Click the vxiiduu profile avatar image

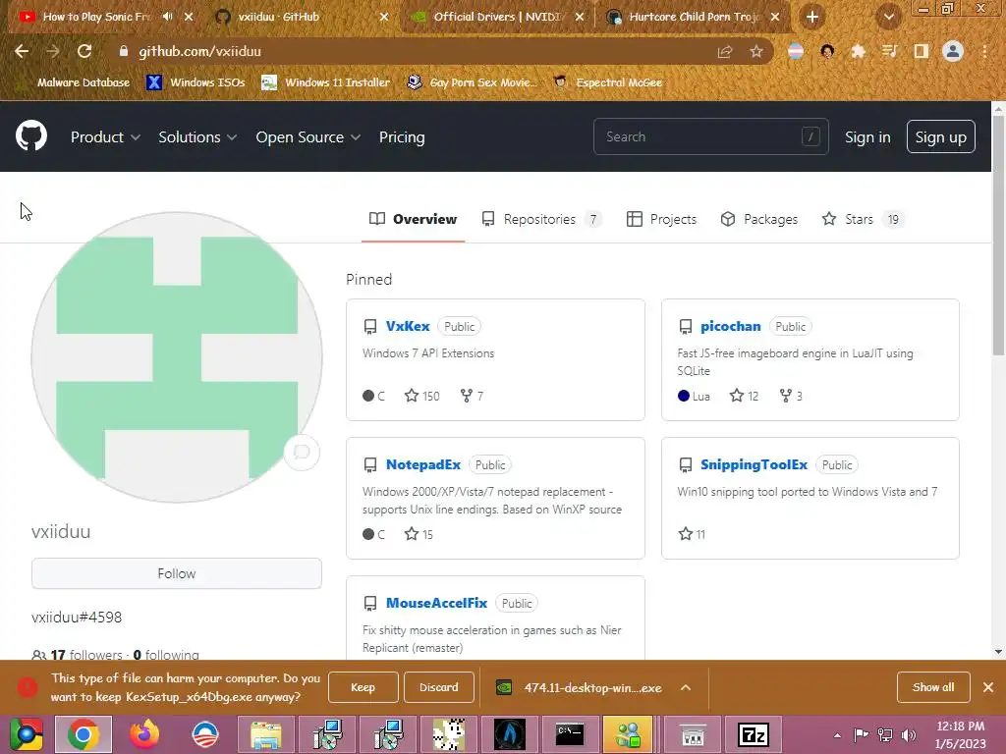coord(177,357)
